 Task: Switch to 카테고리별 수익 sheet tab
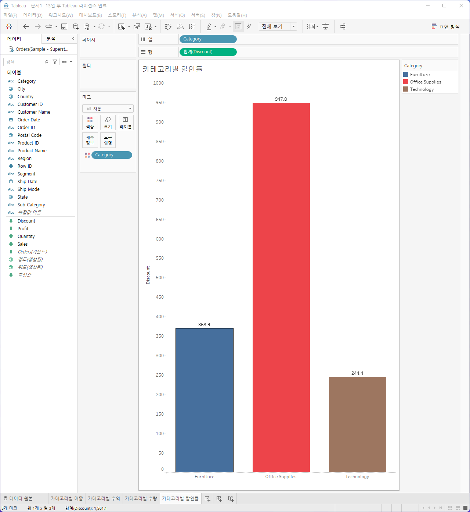tap(104, 498)
